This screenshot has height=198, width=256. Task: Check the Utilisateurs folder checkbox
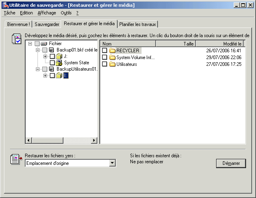coord(104,64)
